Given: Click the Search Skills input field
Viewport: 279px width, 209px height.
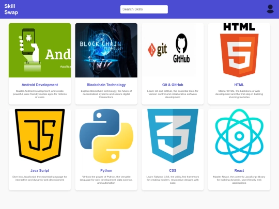Looking at the screenshot, I should click(x=144, y=9).
